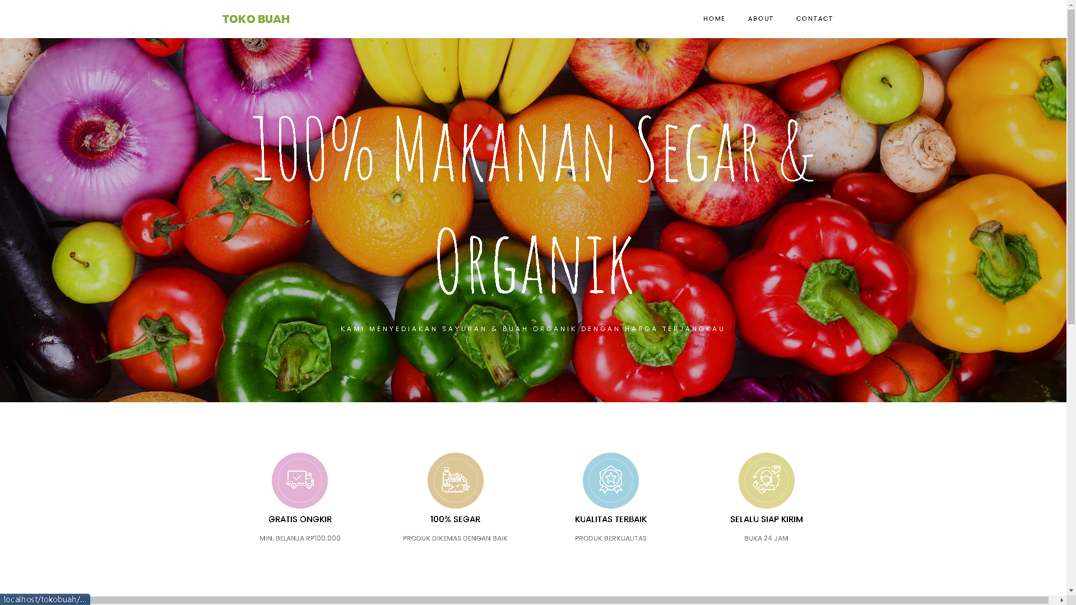Click the delivery truck icon for Gratis Ongkir
Viewport: 1076px width, 605px height.
point(300,481)
